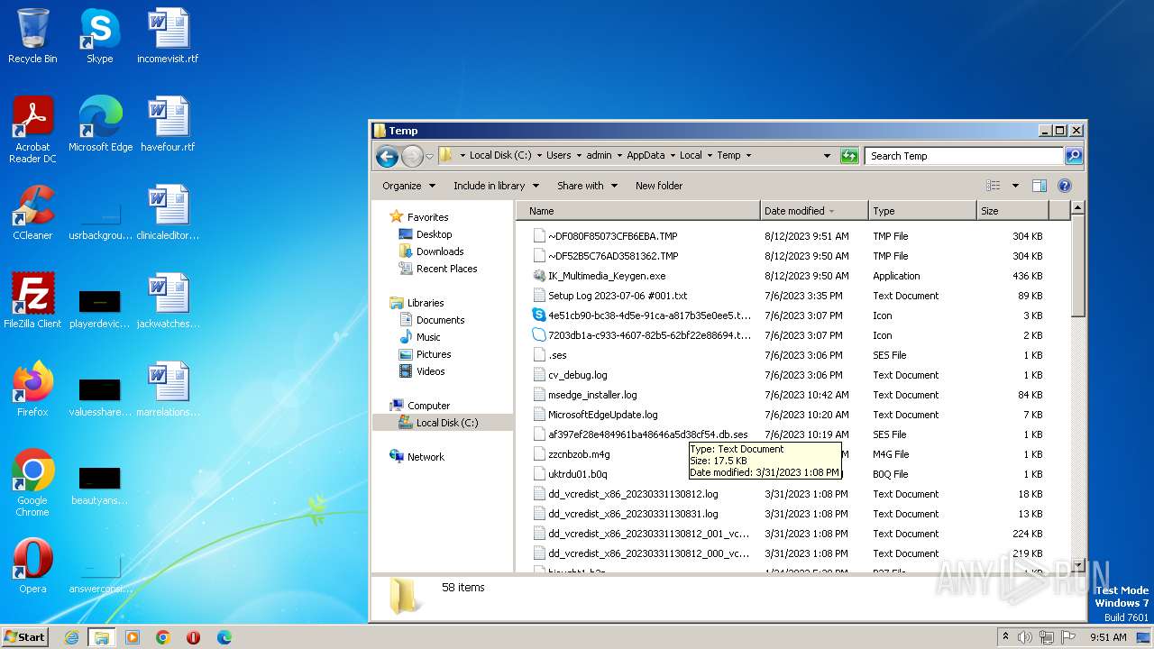Refresh the Temp folder view
1154x649 pixels.
[x=849, y=156]
